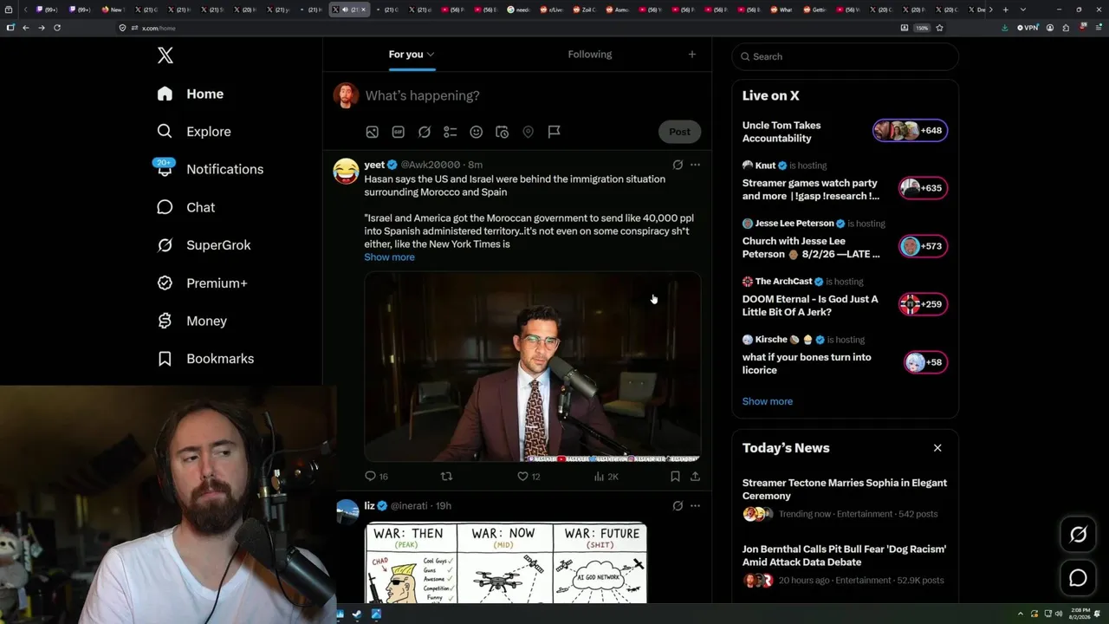The height and width of the screenshot is (624, 1109).
Task: Open more options on yeet's post
Action: tap(695, 165)
